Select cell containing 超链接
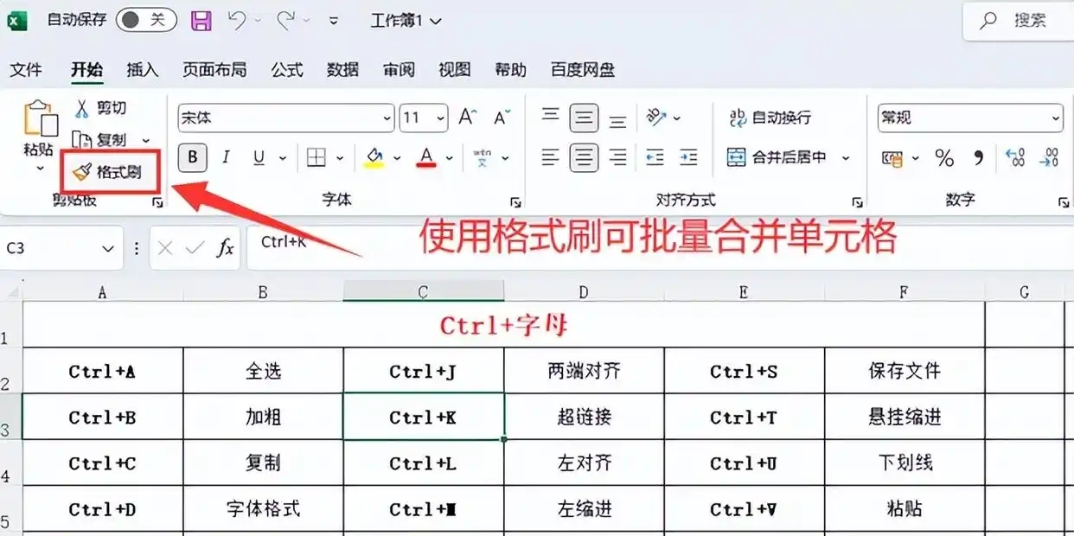The image size is (1074, 536). tap(585, 417)
